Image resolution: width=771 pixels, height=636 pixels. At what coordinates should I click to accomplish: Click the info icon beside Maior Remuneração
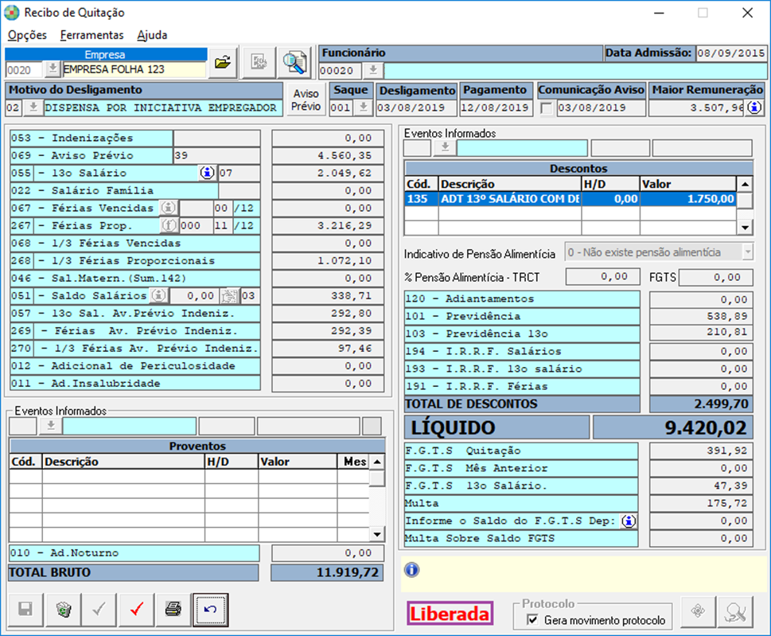pos(754,107)
